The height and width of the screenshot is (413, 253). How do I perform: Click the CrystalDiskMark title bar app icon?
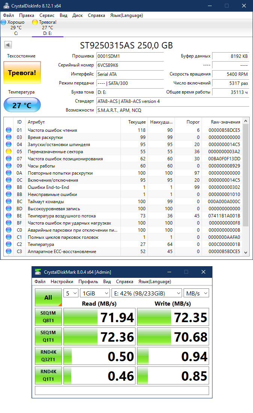(x=38, y=272)
